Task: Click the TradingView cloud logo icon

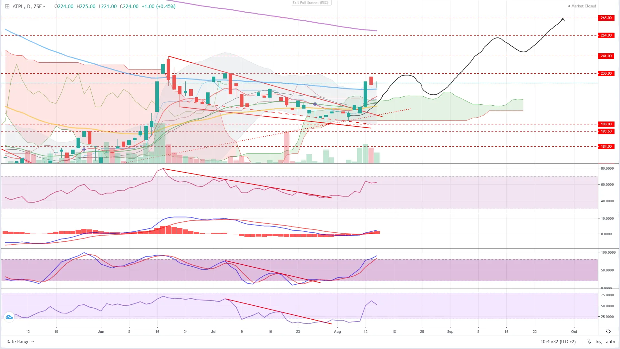Action: tap(9, 317)
